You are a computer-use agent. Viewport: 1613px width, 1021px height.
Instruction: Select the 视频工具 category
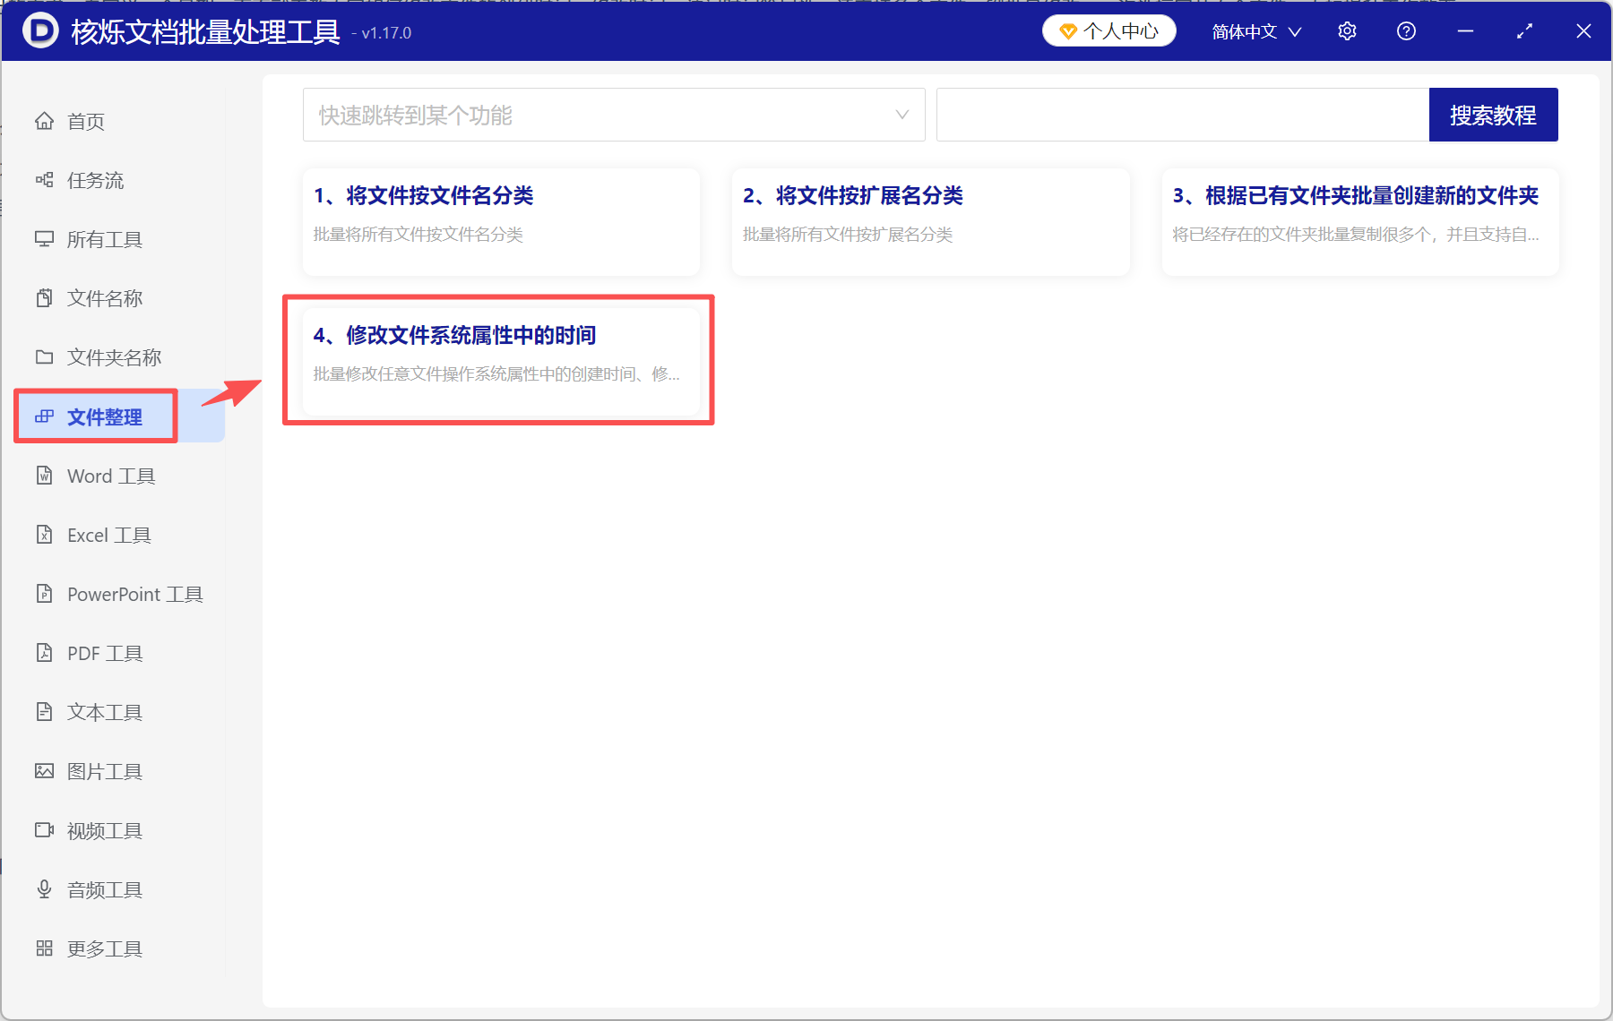pyautogui.click(x=104, y=830)
